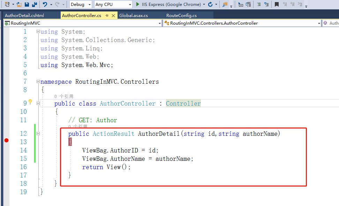Click 'namespace RoutingInMVC.Controllers' text
339x206 pixels.
pos(99,82)
